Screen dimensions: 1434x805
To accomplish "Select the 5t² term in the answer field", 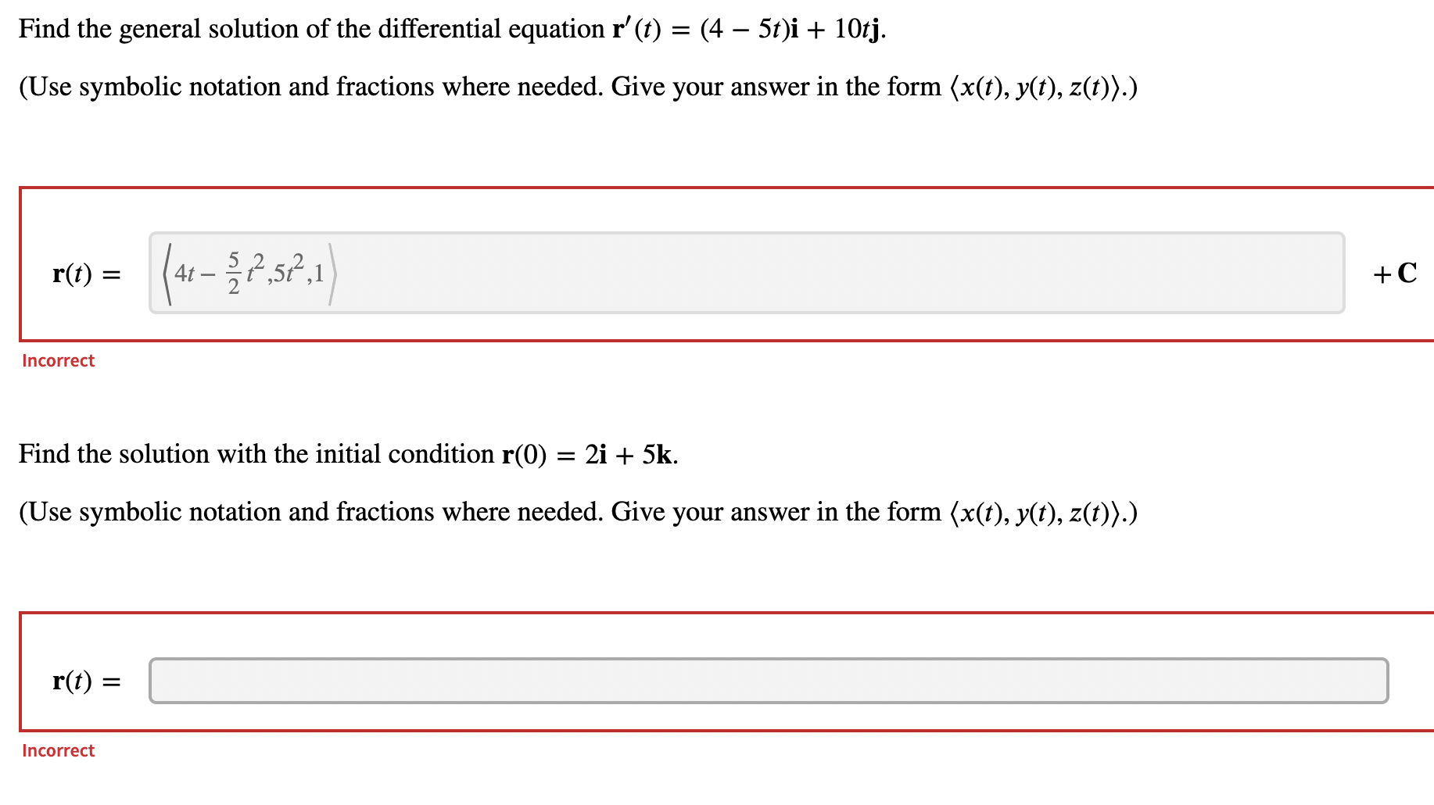I will coord(288,275).
